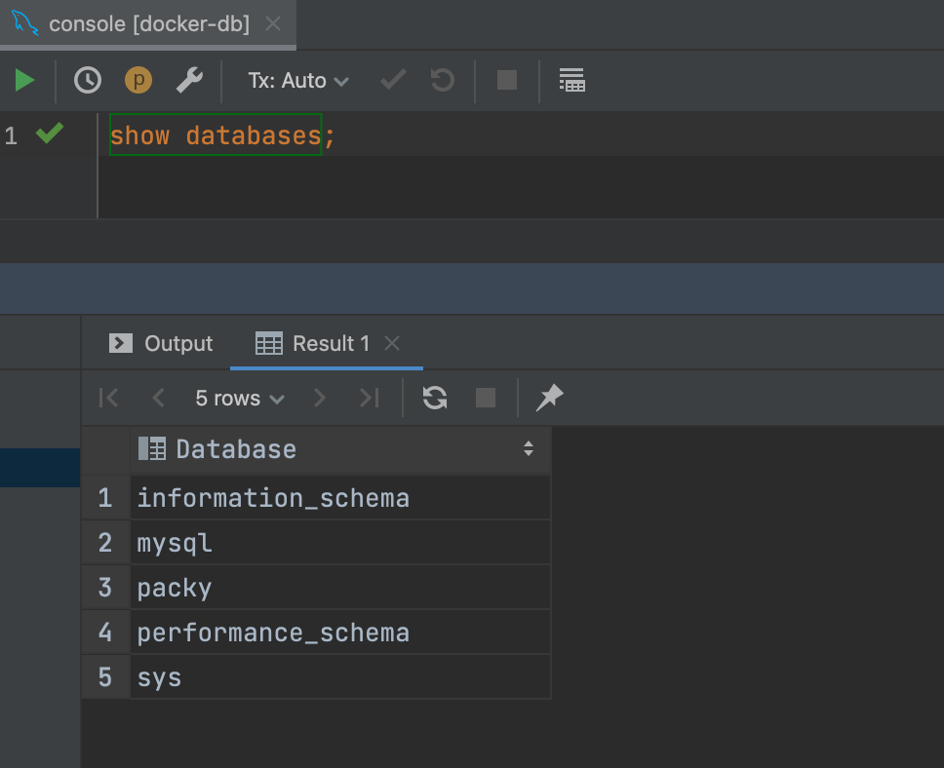The image size is (944, 768).
Task: Switch to the Output tab
Action: [159, 343]
